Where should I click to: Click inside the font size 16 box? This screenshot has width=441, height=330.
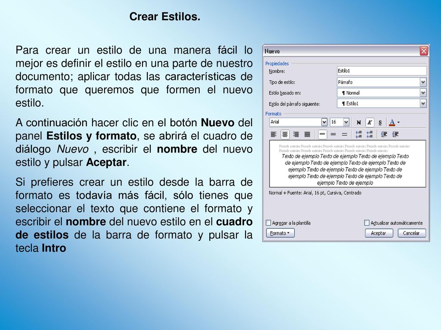pyautogui.click(x=336, y=122)
